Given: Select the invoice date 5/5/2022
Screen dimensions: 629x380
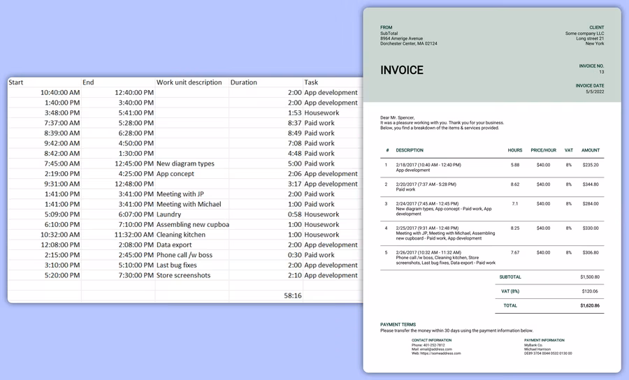Looking at the screenshot, I should 595,92.
